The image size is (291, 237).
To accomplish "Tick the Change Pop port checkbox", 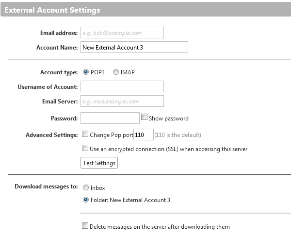I will (x=85, y=134).
